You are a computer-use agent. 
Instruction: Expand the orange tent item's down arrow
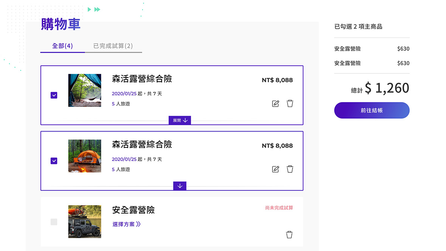[x=180, y=186]
